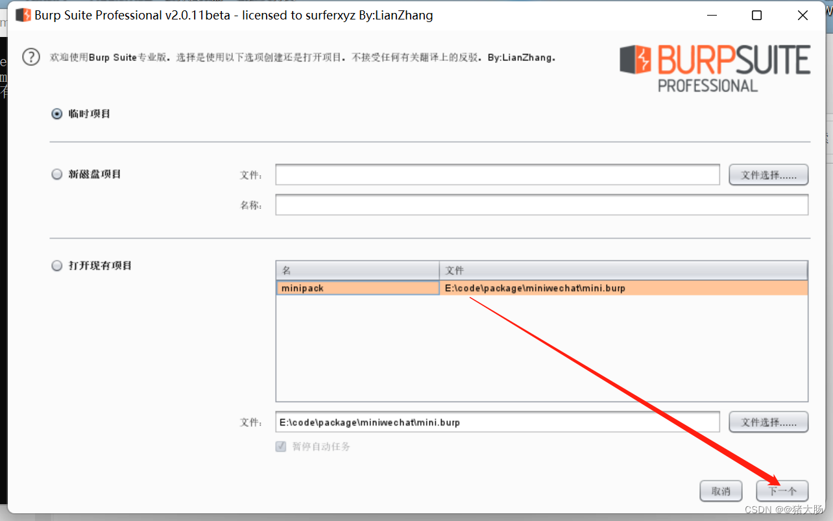The width and height of the screenshot is (833, 521).
Task: Maximize the Burp Suite window
Action: click(756, 16)
